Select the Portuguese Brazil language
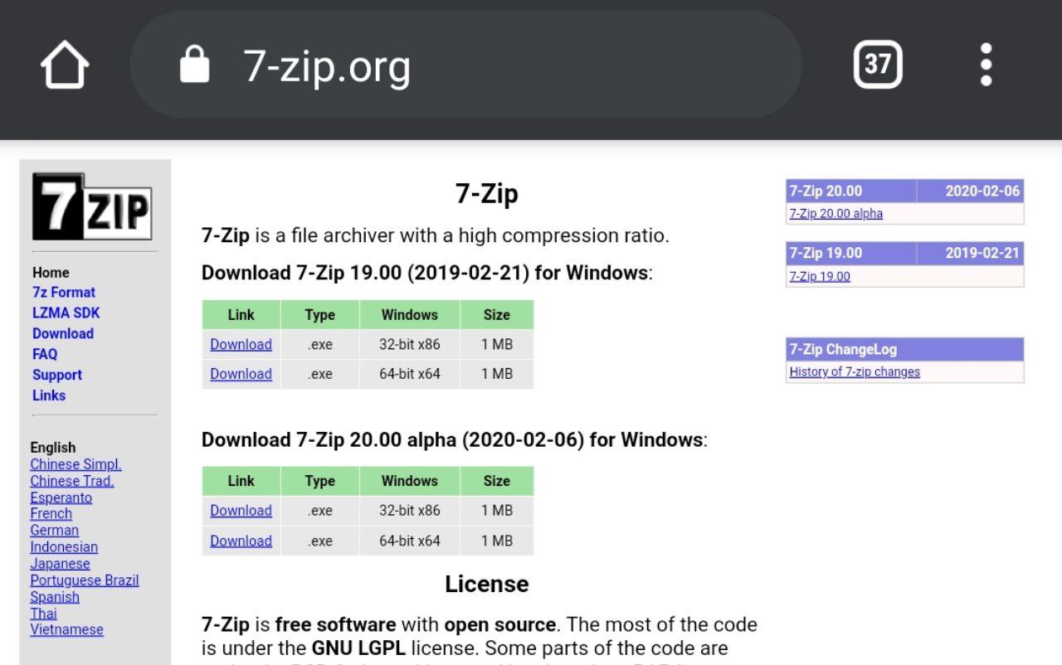The width and height of the screenshot is (1062, 665). click(85, 580)
